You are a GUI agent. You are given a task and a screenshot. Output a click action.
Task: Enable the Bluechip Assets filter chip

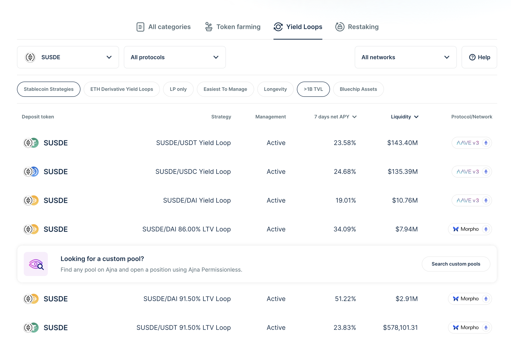coord(358,89)
